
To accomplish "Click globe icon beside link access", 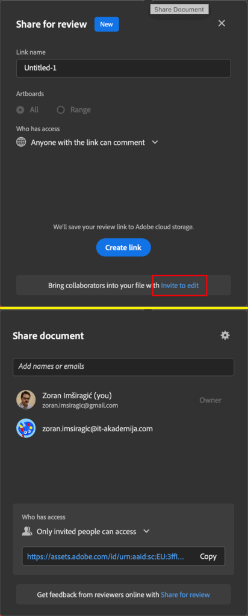I will click(x=21, y=142).
